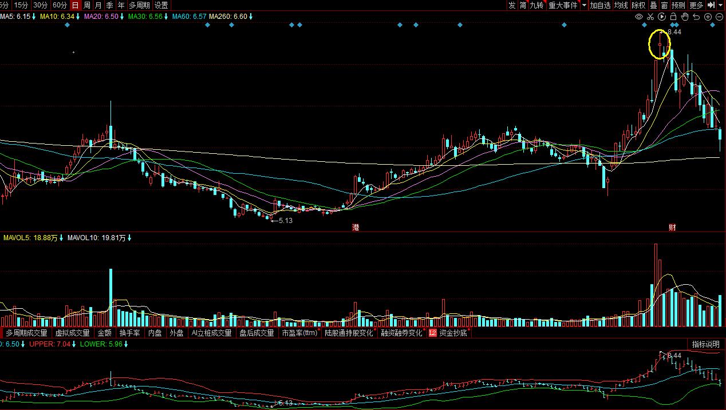Click the 窗 window button
The image size is (726, 410).
click(664, 5)
